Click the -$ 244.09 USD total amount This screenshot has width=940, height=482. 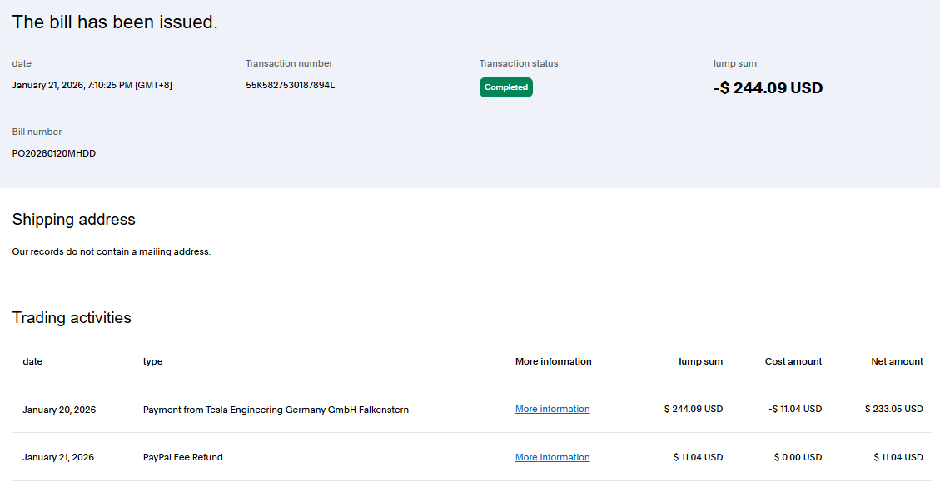768,88
